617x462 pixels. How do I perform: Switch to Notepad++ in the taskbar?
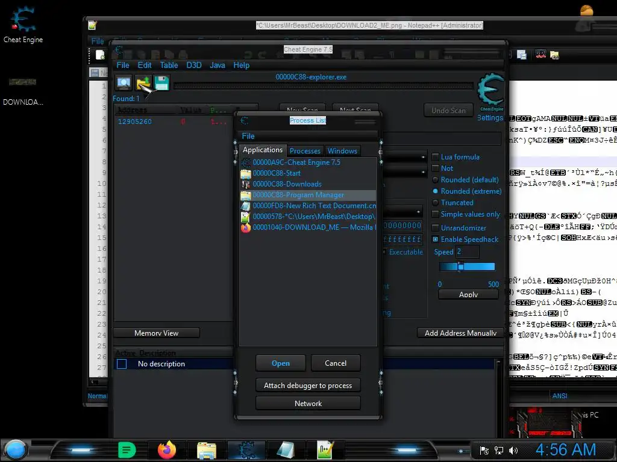pyautogui.click(x=325, y=450)
